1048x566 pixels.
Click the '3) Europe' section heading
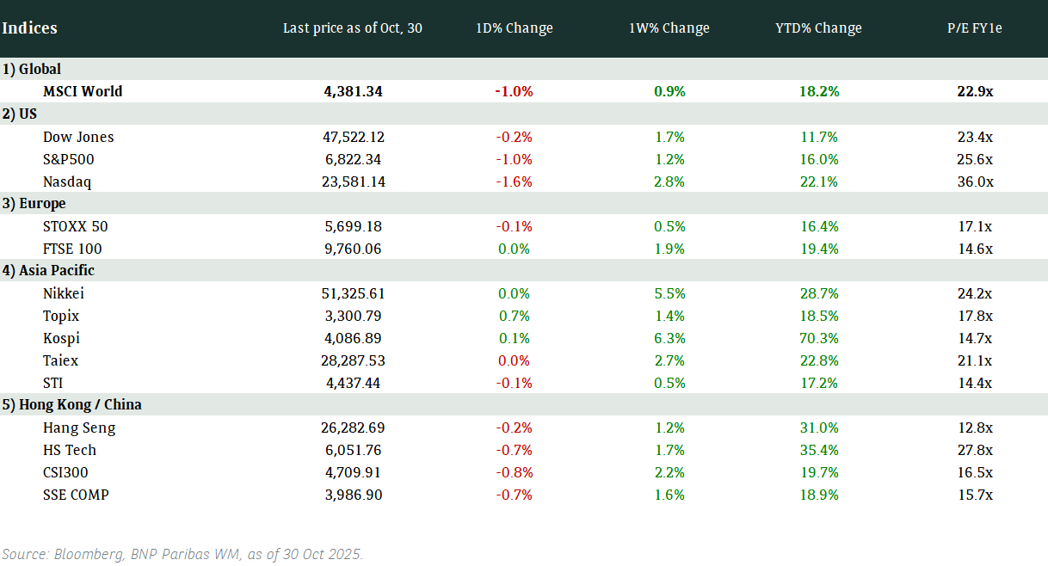34,204
